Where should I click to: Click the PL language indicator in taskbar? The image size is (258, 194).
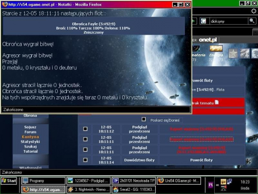coord(211,185)
